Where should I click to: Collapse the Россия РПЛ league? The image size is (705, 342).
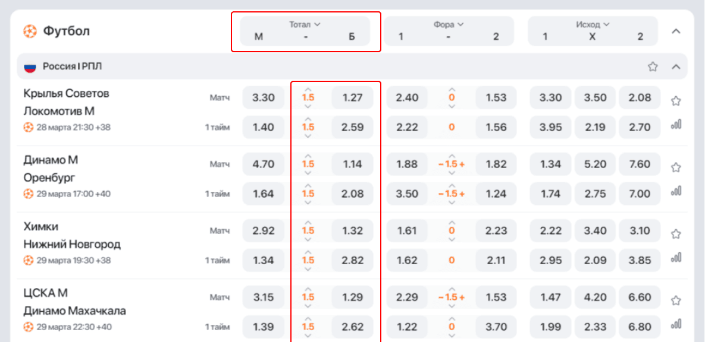[x=676, y=66]
